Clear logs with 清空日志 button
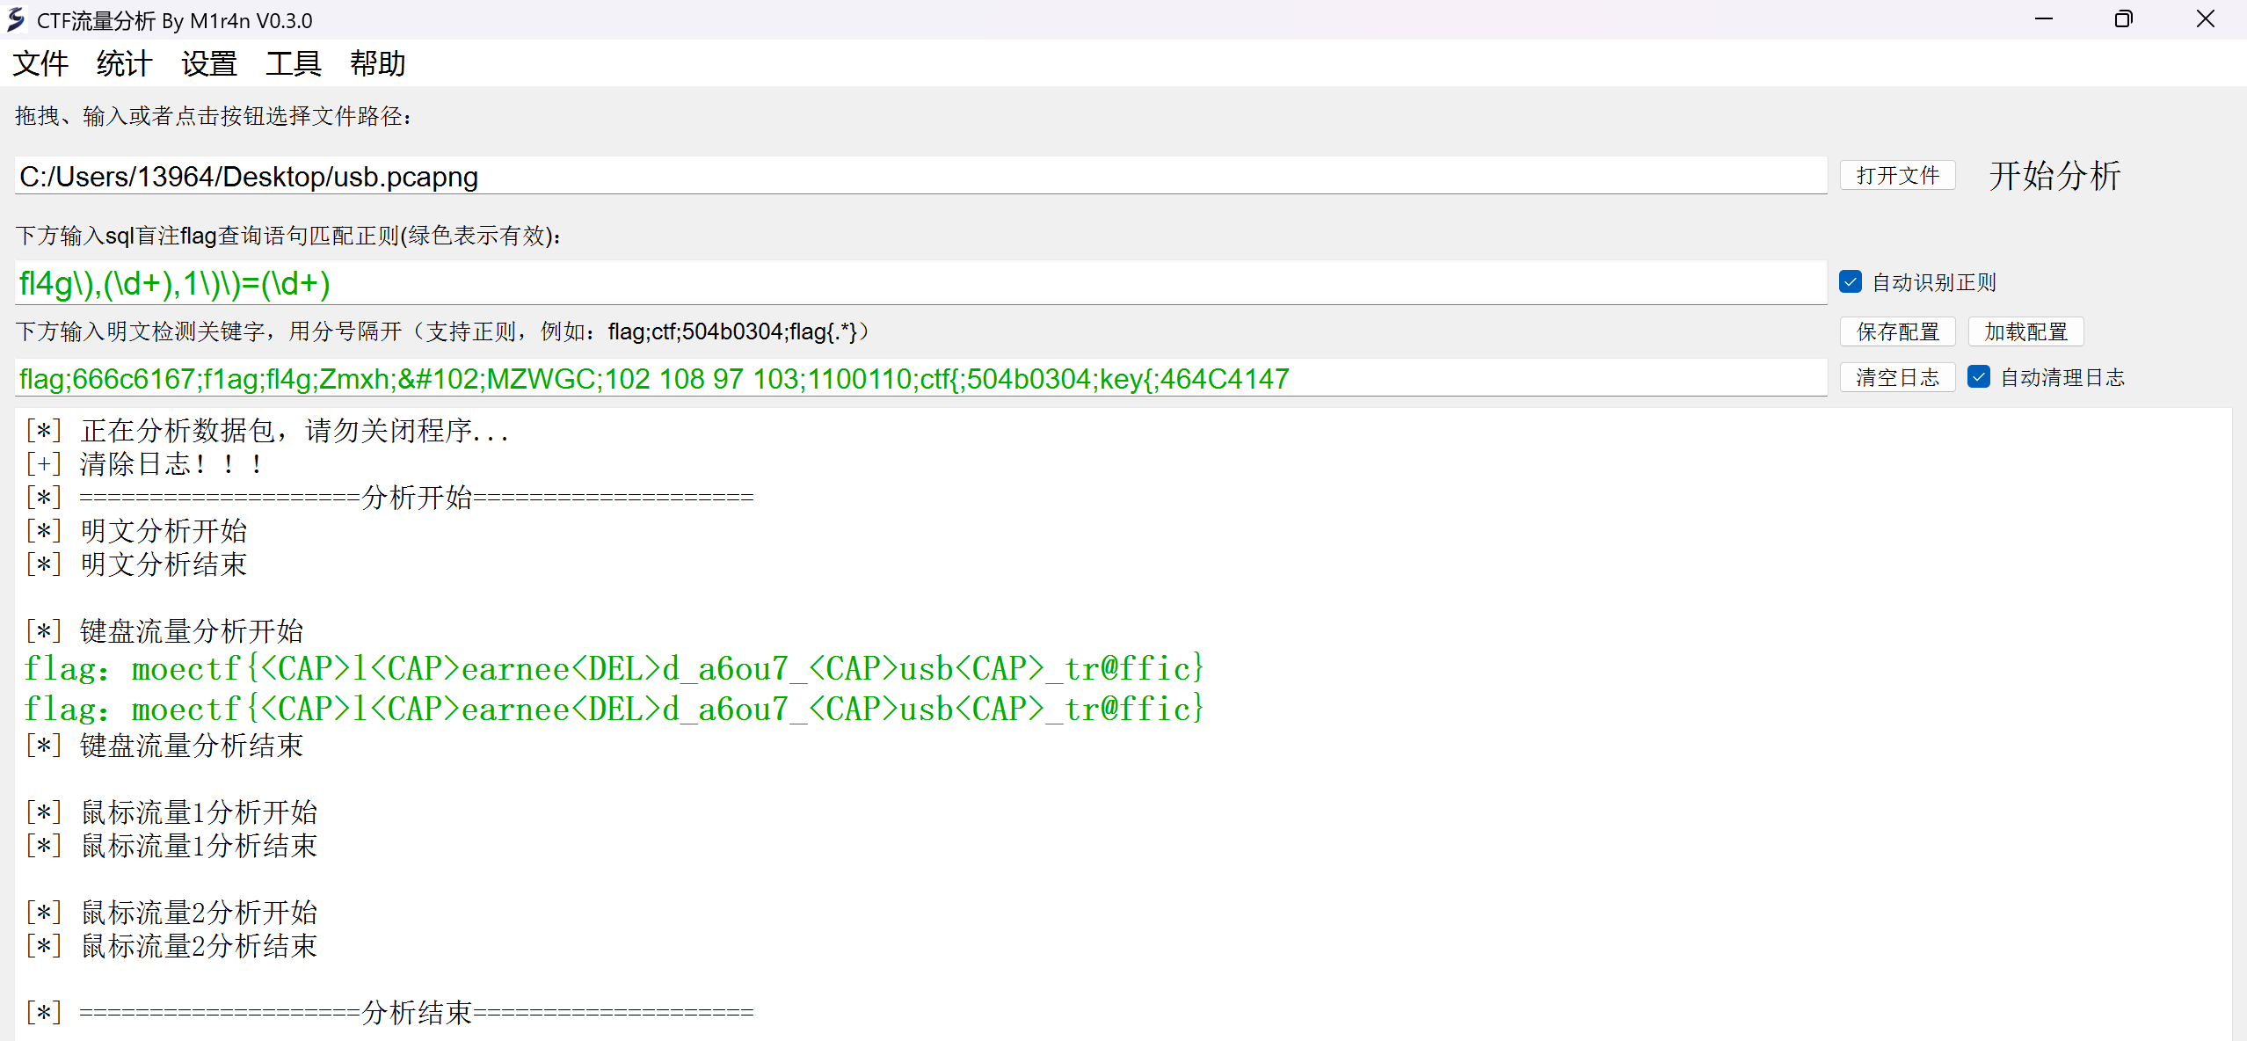This screenshot has width=2247, height=1041. [1897, 377]
